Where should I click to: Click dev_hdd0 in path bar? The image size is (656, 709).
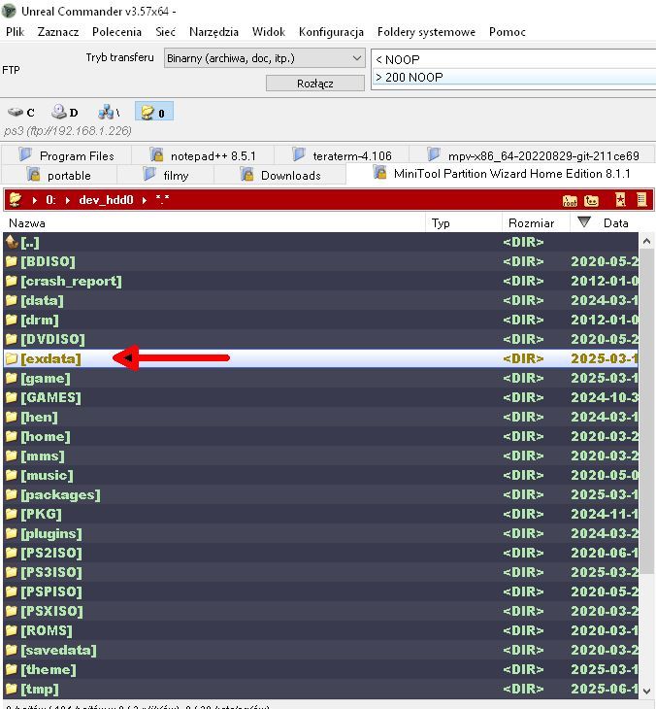coord(106,200)
